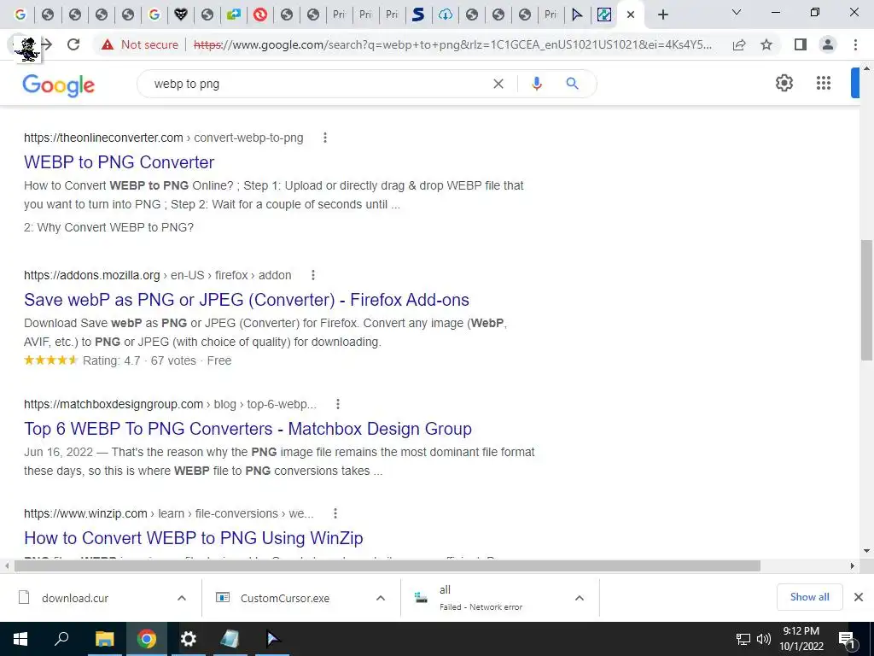874x656 pixels.
Task: Start a voice search with microphone
Action: (x=536, y=84)
